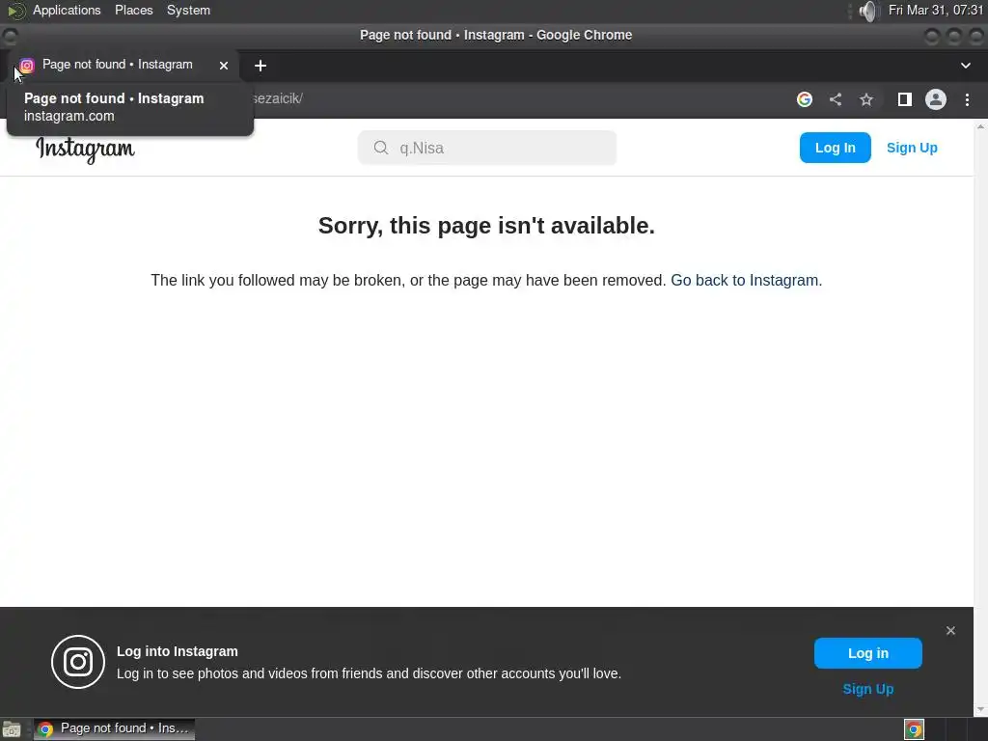This screenshot has width=988, height=741.
Task: Click the Instagram camera icon in the banner
Action: [78, 662]
